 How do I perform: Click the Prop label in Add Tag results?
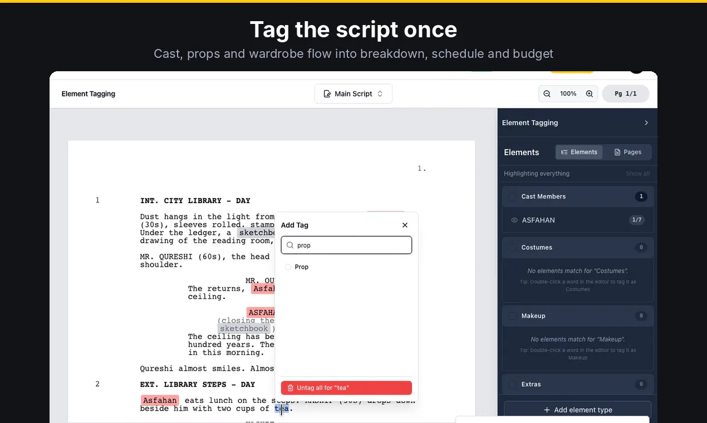pos(302,267)
